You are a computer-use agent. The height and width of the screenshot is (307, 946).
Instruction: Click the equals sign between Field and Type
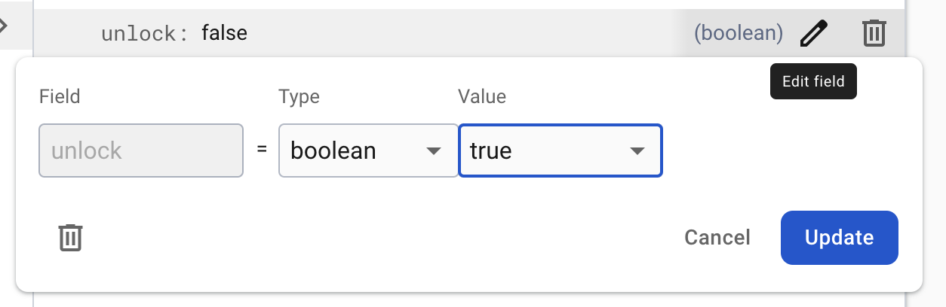tap(262, 150)
